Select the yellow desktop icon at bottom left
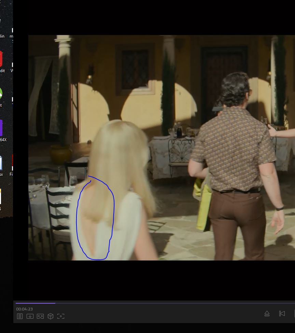Screen dimensions: 295x333 click(x=1, y=198)
